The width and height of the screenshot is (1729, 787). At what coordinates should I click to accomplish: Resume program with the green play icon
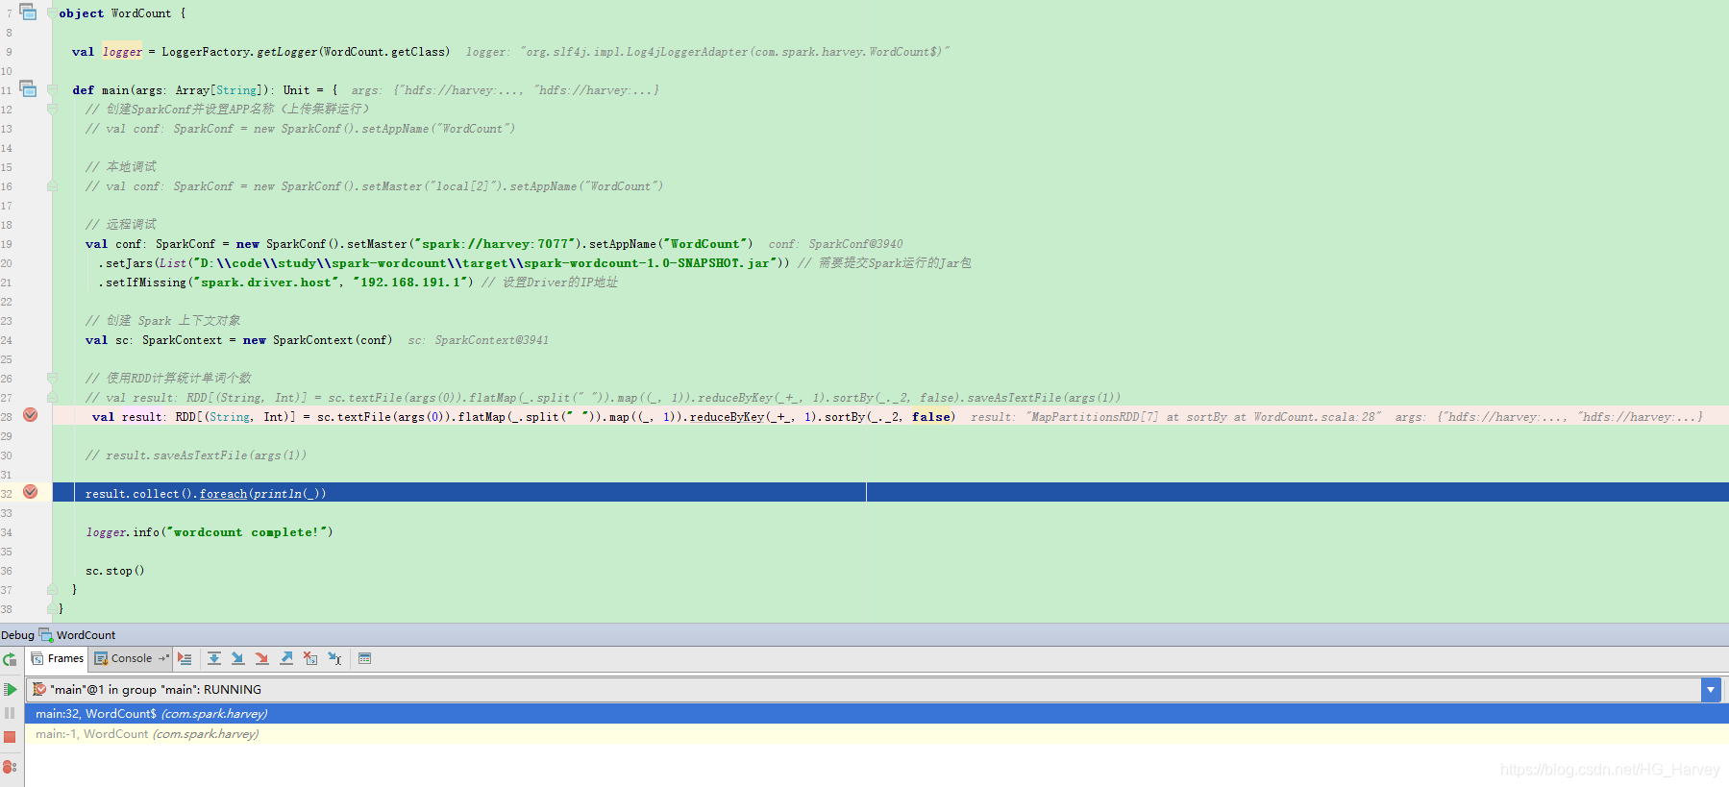pyautogui.click(x=10, y=689)
